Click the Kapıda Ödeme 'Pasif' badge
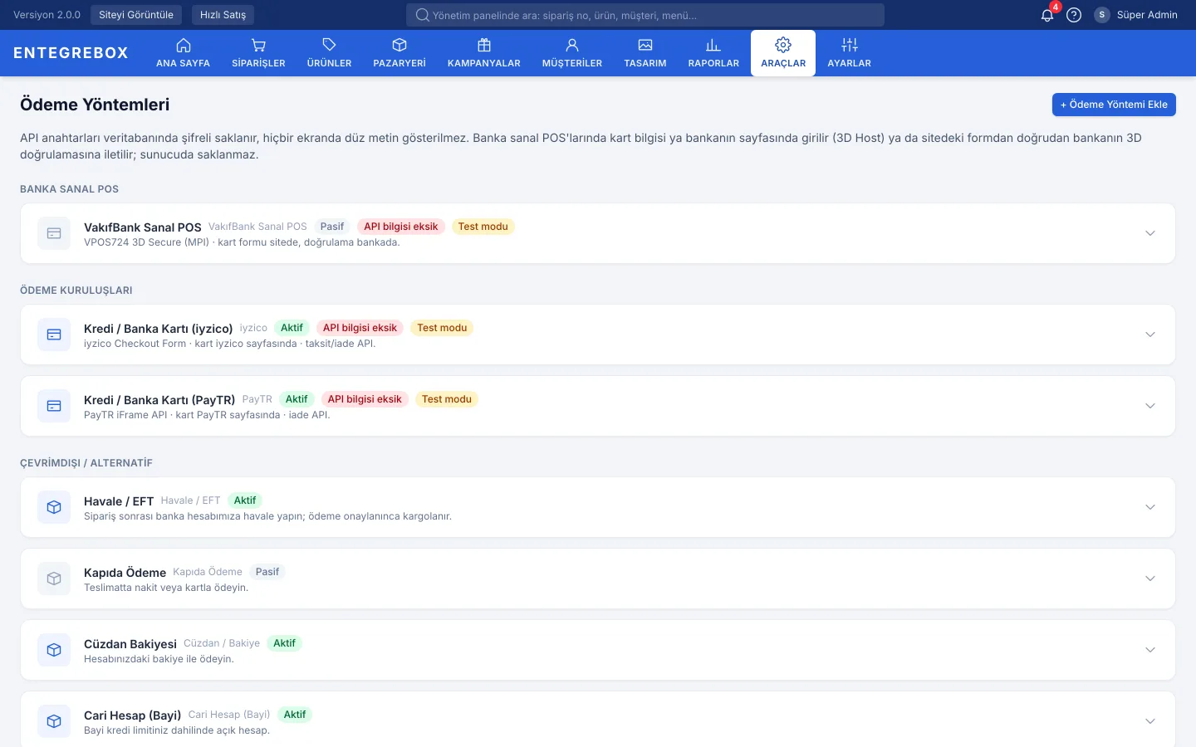Viewport: 1196px width, 747px height. 267,572
